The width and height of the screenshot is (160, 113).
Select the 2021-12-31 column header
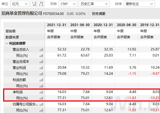click(57, 25)
